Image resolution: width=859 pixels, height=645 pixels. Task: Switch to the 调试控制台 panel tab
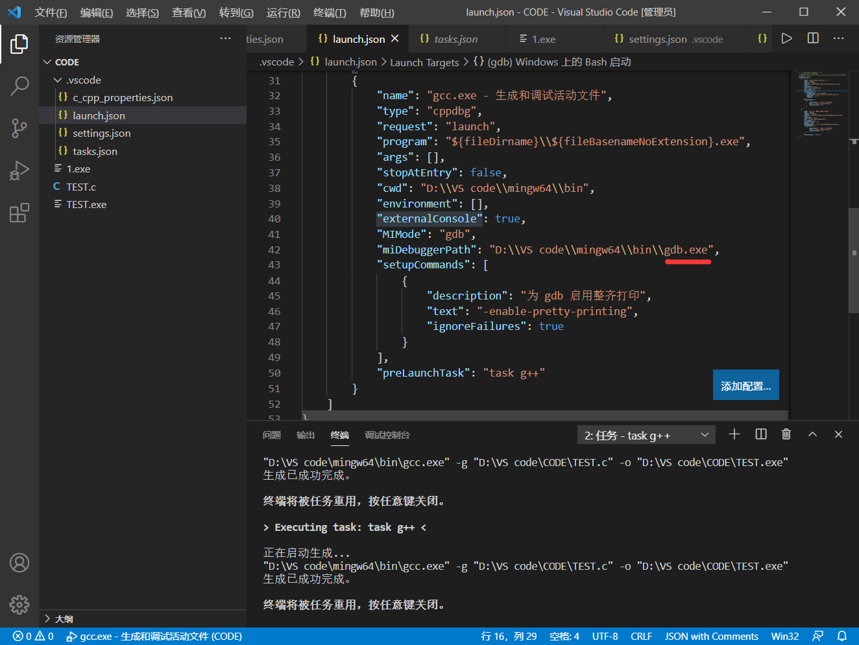387,435
